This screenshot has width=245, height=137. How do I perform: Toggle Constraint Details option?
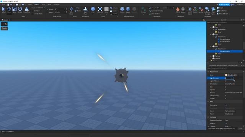156,11
